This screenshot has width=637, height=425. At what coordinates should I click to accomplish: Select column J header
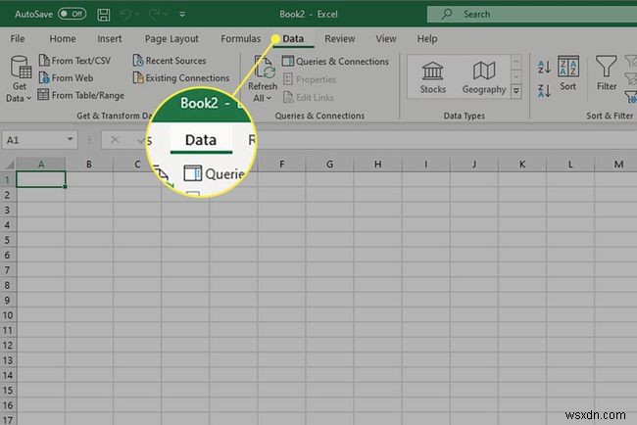click(474, 165)
